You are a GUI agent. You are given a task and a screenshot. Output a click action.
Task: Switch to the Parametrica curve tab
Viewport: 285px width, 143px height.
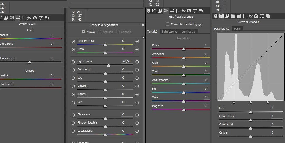point(222,29)
